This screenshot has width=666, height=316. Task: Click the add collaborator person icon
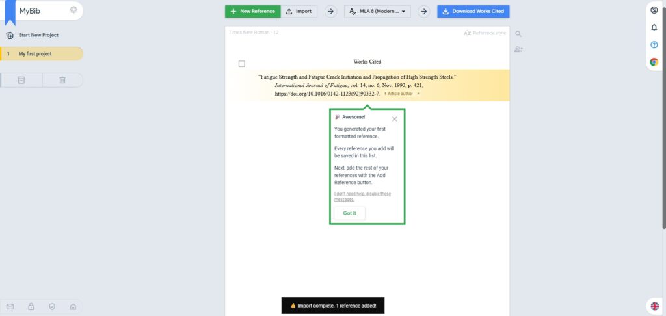[518, 49]
